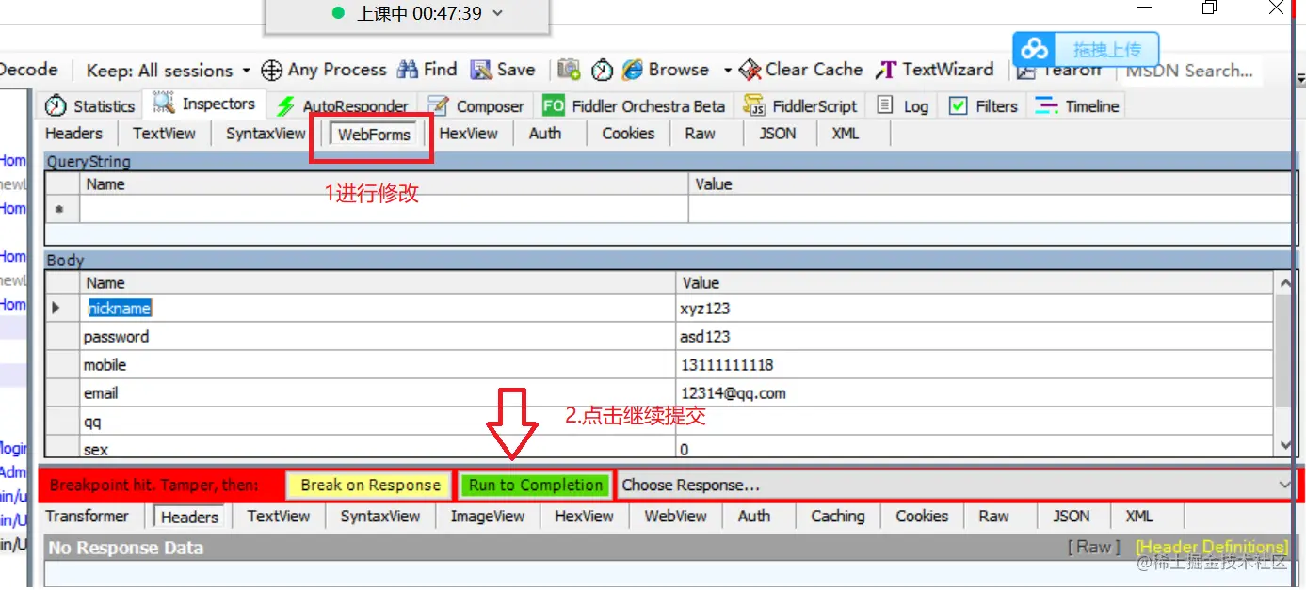Open FiddlerScript via its JS icon
1306x590 pixels.
click(753, 105)
